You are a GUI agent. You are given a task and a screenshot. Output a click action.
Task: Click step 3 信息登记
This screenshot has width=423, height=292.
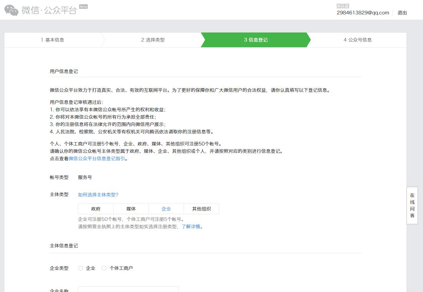click(x=255, y=40)
